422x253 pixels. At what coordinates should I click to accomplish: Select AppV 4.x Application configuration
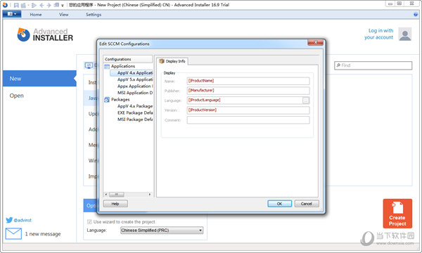[x=135, y=73]
